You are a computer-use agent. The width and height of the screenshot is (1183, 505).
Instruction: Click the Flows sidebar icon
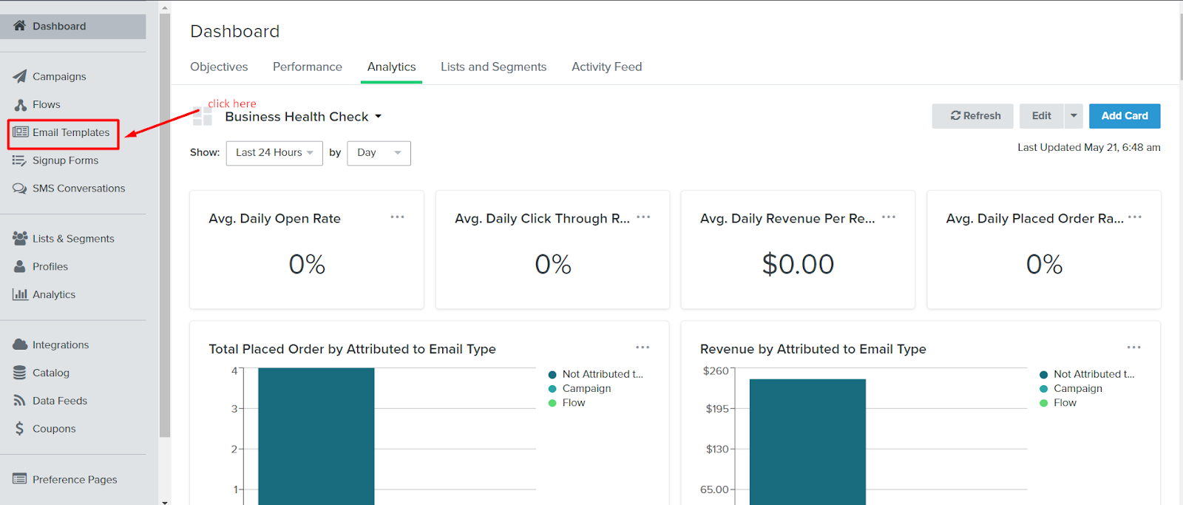tap(20, 104)
